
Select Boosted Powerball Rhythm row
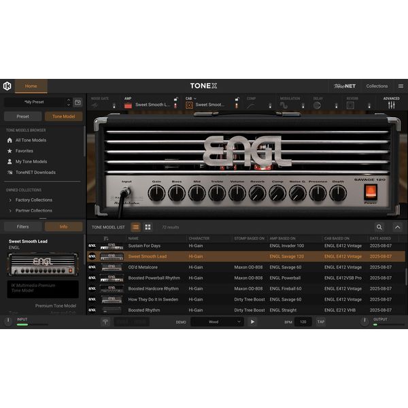pos(246,278)
